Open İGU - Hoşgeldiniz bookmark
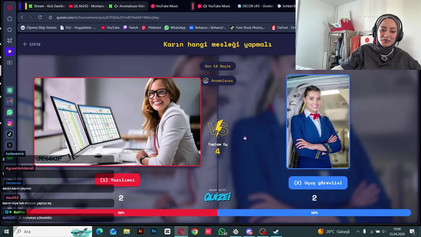Screen dimensions: 421x237 click(x=78, y=28)
